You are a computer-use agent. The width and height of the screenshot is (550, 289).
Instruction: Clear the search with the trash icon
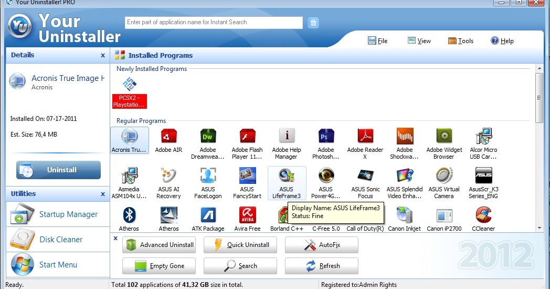[313, 23]
